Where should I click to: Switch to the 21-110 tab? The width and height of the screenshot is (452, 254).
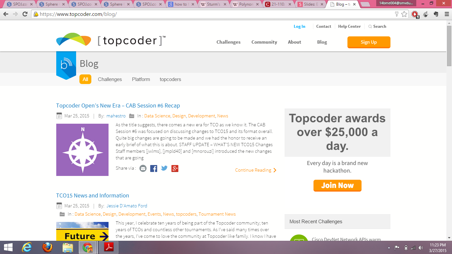(278, 4)
